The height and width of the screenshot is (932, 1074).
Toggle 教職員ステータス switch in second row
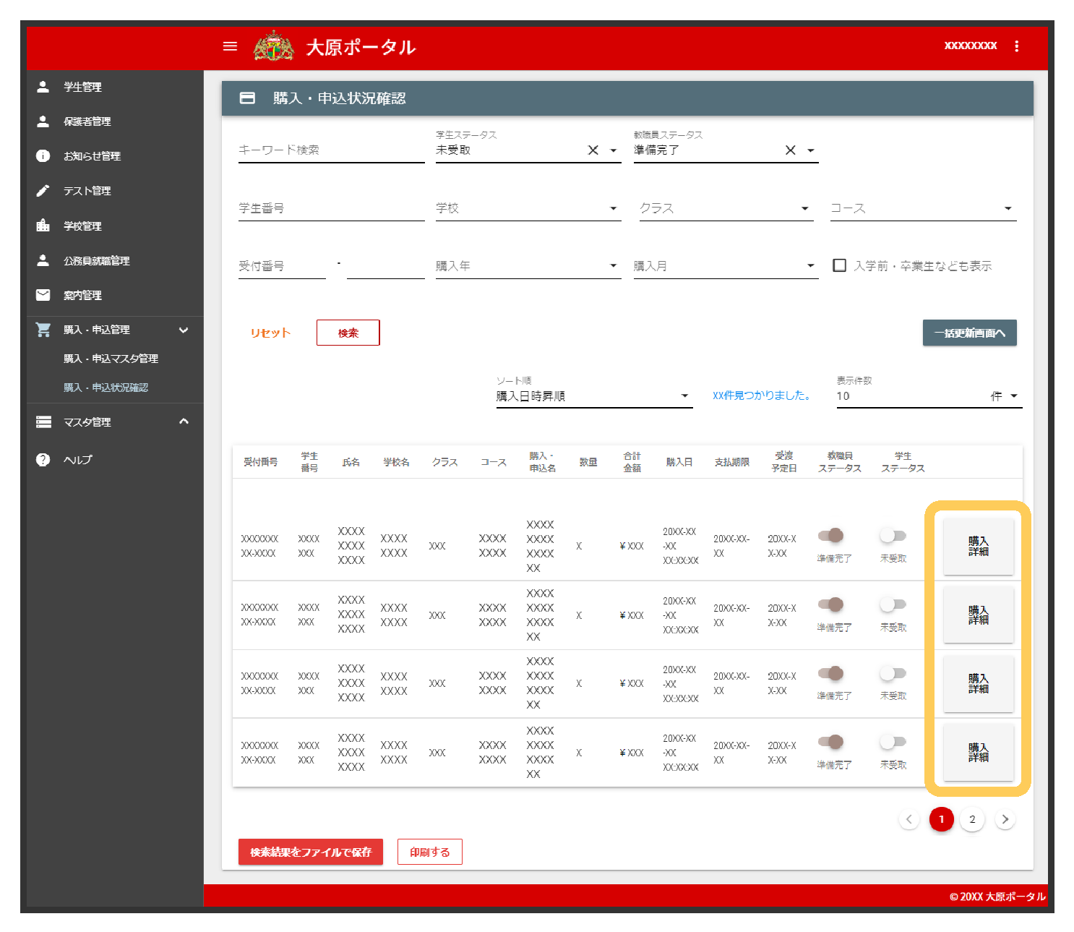click(x=831, y=604)
